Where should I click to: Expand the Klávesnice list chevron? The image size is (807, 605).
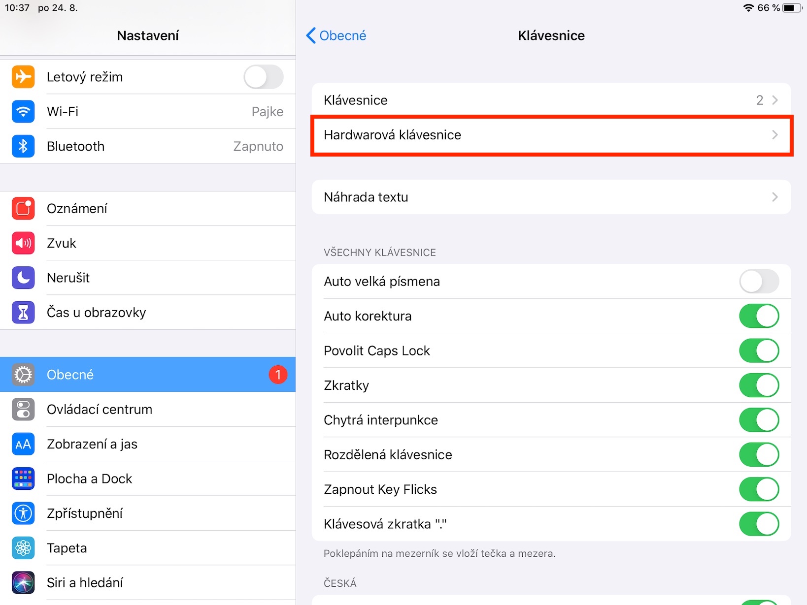[x=775, y=100]
